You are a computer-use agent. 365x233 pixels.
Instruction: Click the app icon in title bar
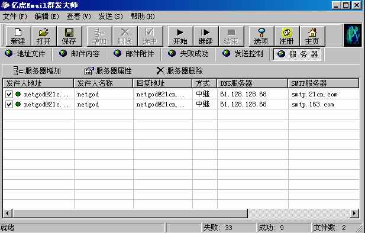tap(5, 5)
